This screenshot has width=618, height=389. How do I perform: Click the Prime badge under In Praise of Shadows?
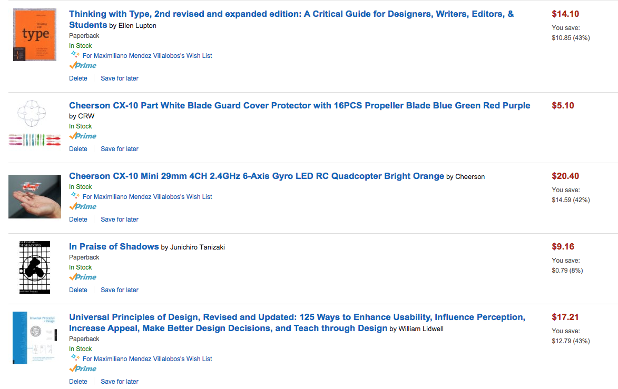[83, 277]
